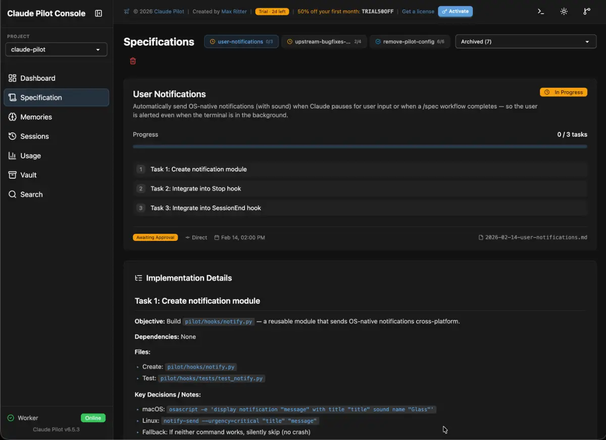
Task: Open the Usage chart section
Action: tap(30, 156)
